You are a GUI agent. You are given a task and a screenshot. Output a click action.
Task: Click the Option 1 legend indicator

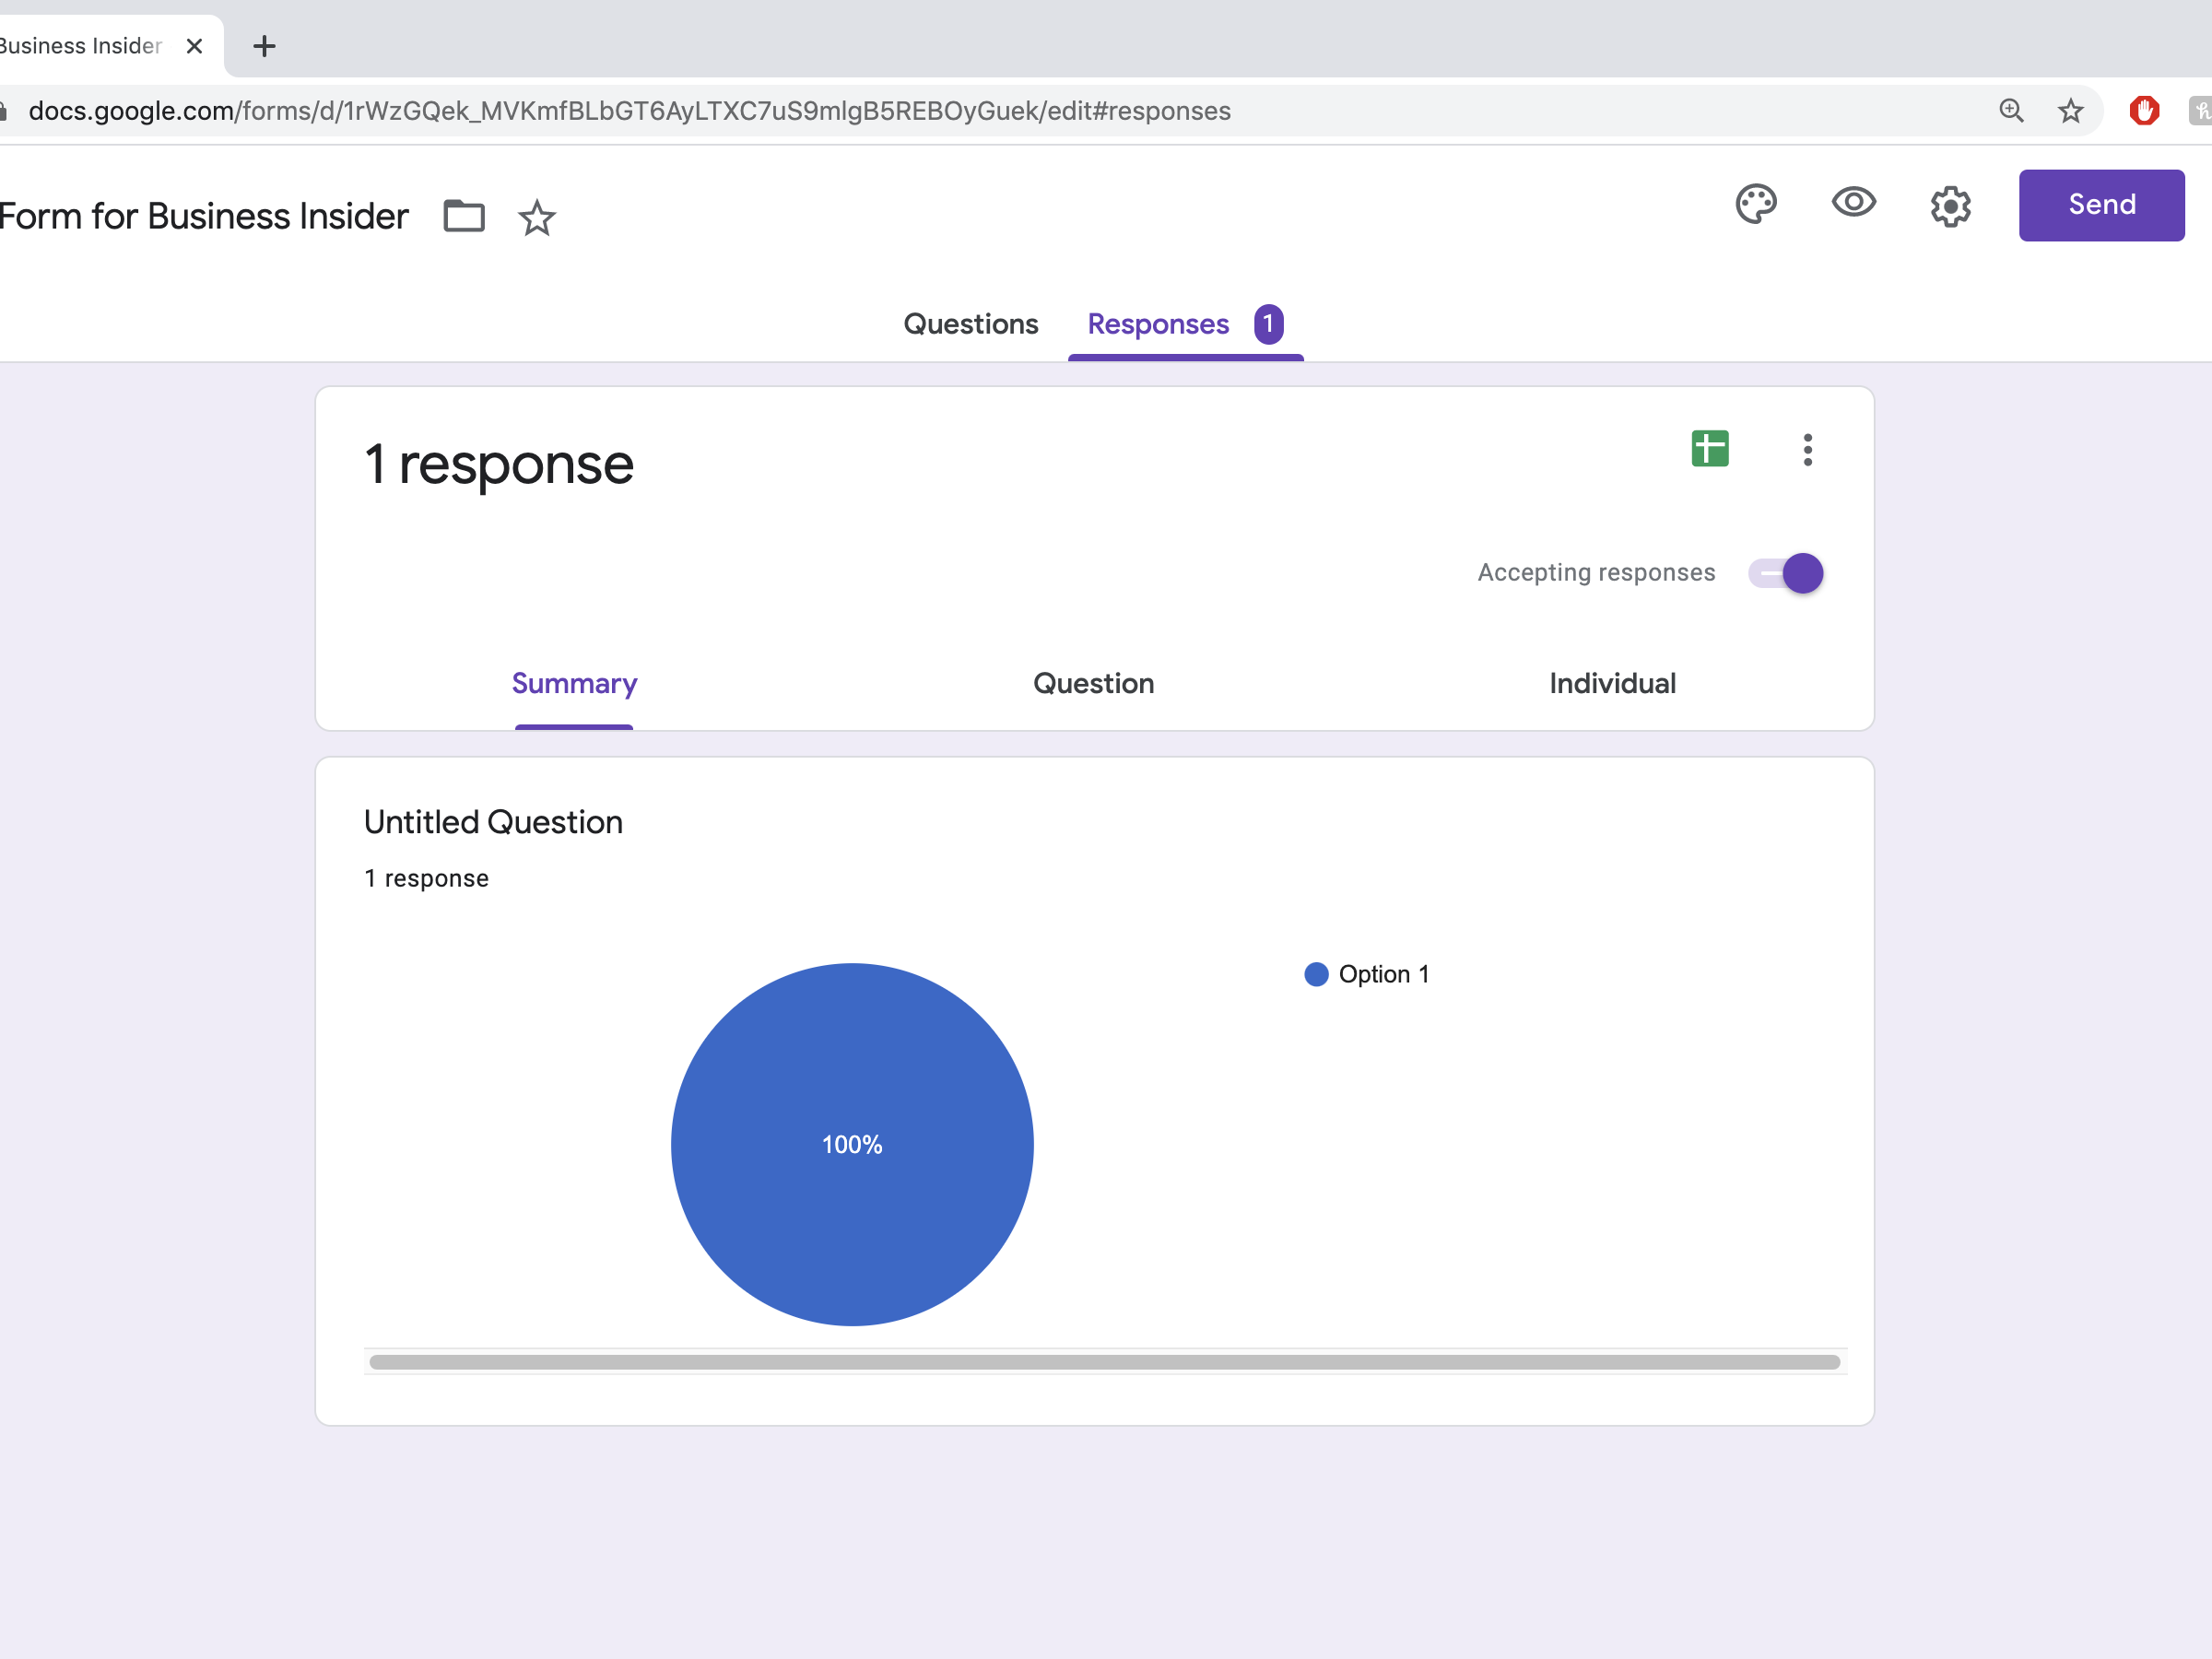coord(1317,972)
